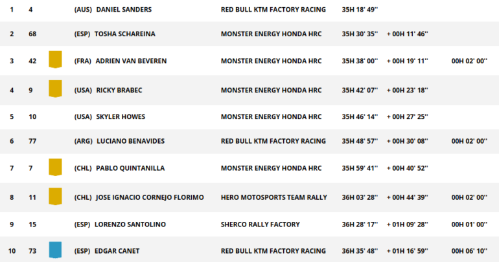This screenshot has height=262, width=499.
Task: Open the Sherco Rally Factory team
Action: click(261, 224)
